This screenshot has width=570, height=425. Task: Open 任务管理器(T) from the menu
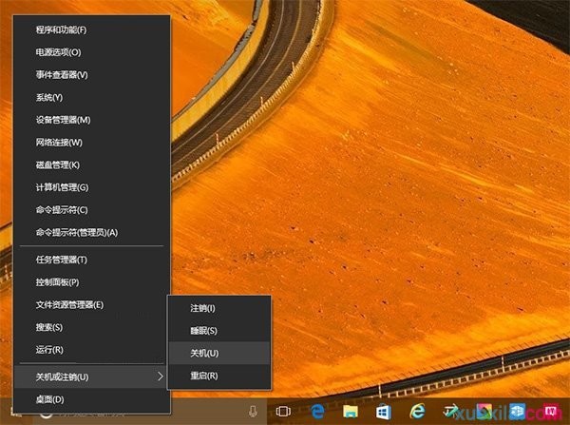point(62,260)
